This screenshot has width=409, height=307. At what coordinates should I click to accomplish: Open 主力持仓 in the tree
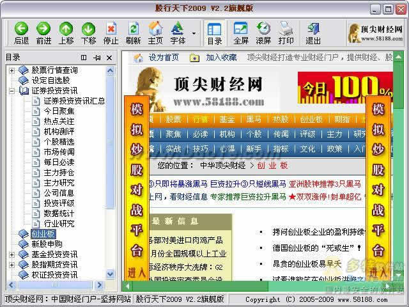(59, 173)
